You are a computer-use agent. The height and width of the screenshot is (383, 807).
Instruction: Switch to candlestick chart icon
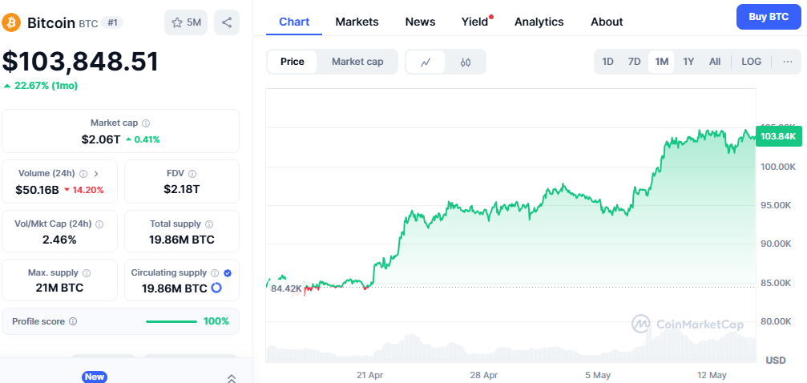[x=466, y=62]
